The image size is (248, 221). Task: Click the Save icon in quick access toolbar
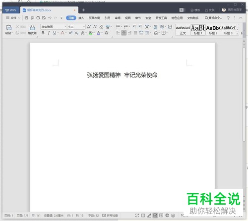tap(26, 18)
